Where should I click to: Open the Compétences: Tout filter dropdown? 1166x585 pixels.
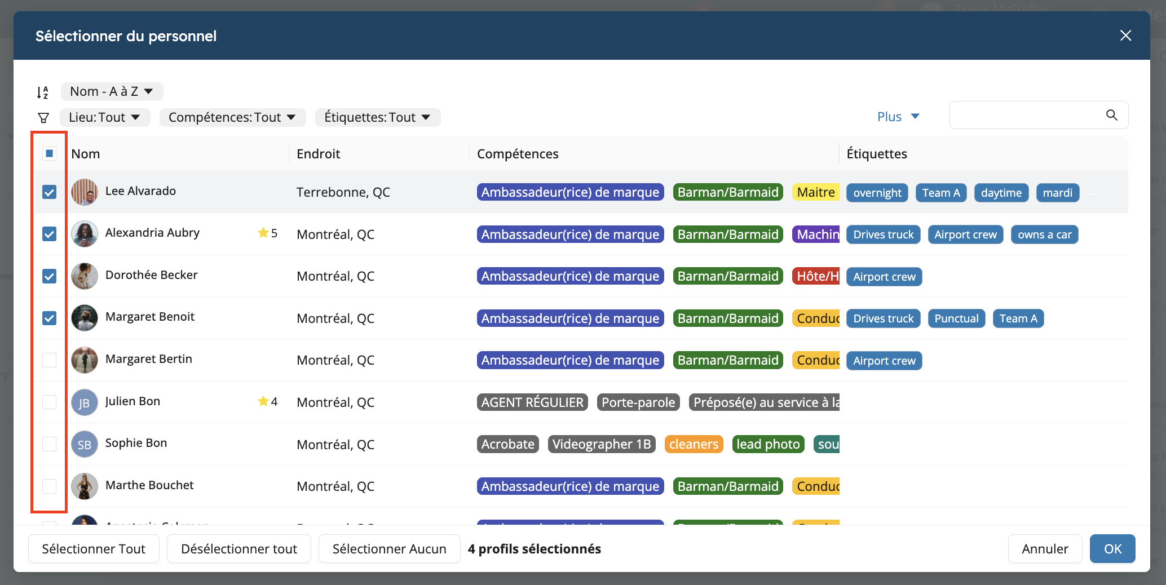tap(232, 117)
